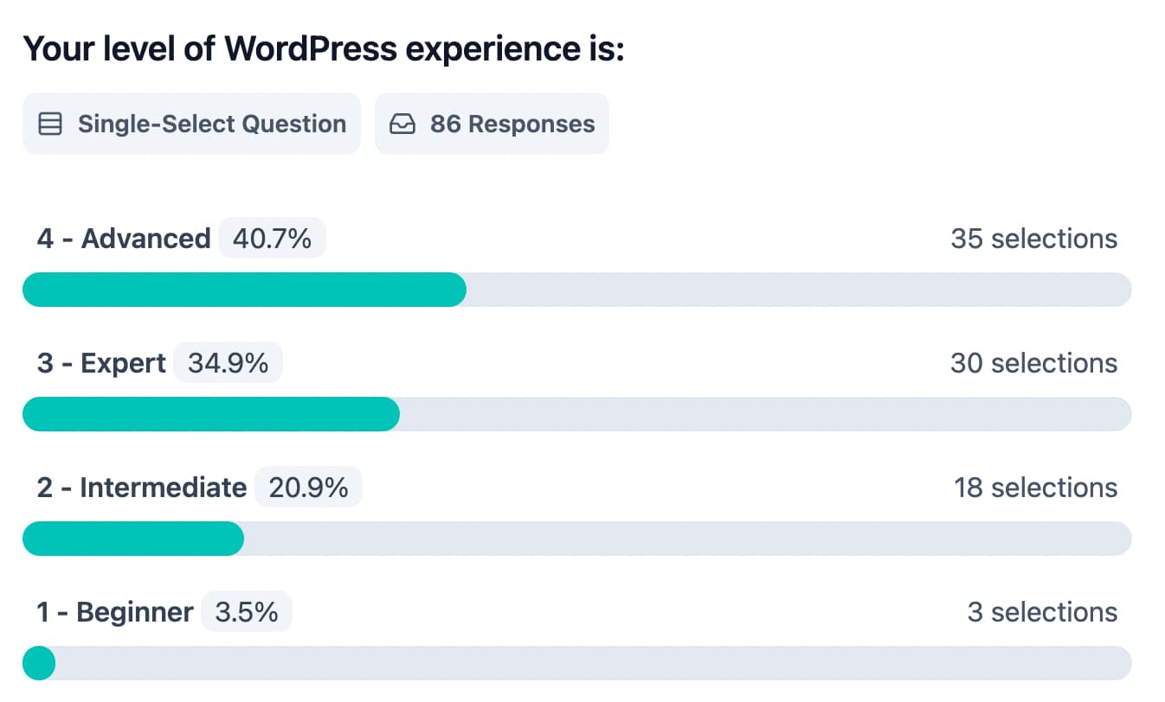This screenshot has height=702, width=1165.
Task: Click the 3.5% percentage badge
Action: [x=247, y=612]
